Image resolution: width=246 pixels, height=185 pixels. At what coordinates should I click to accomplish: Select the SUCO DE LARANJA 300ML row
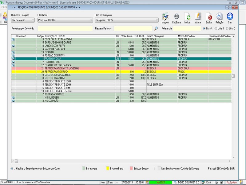(121, 75)
